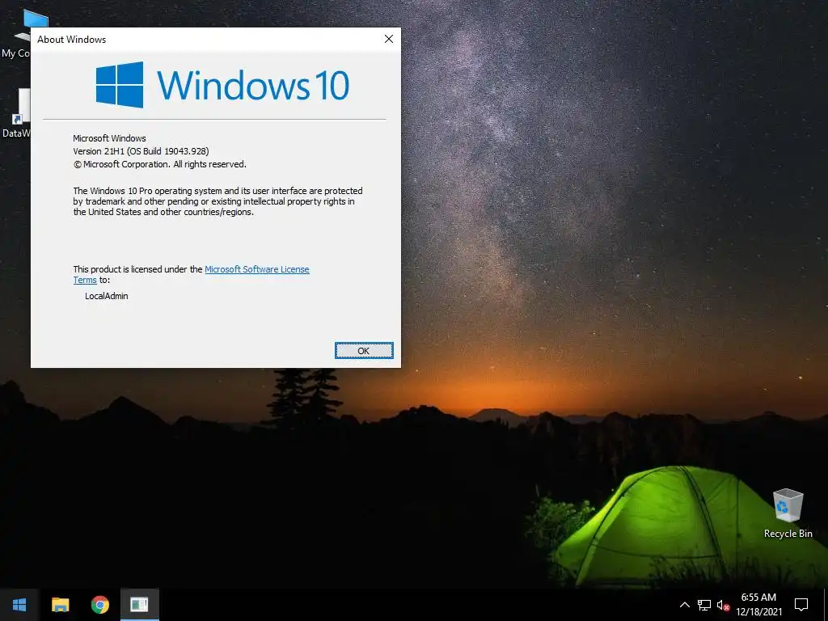The height and width of the screenshot is (621, 828).
Task: Click the Version 21H1 build text
Action: [x=141, y=151]
